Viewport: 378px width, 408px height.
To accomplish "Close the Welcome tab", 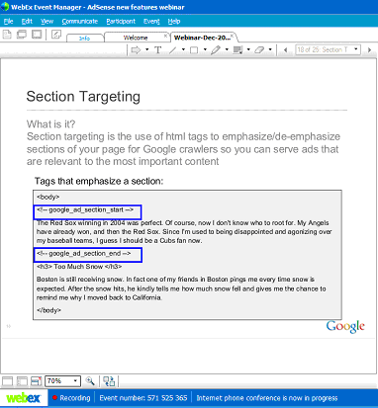I will [165, 36].
